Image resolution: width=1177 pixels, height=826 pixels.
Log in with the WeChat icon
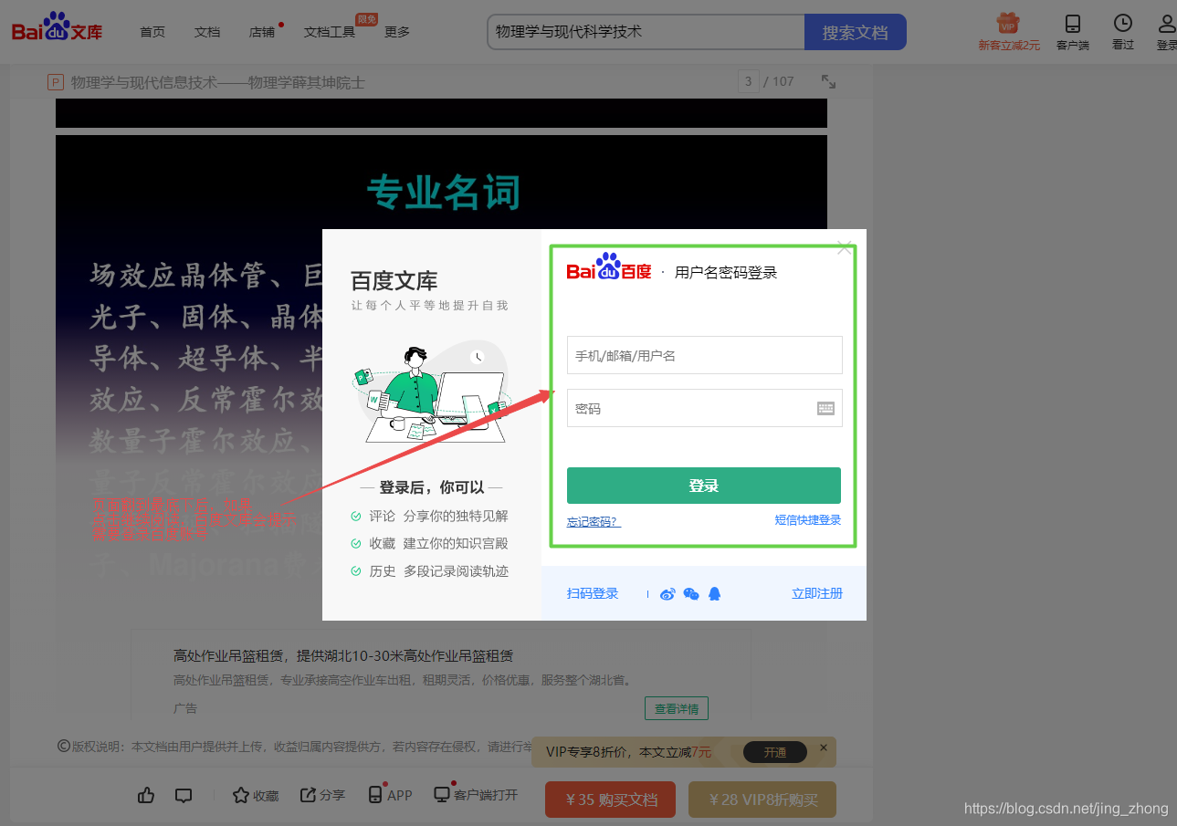point(691,594)
